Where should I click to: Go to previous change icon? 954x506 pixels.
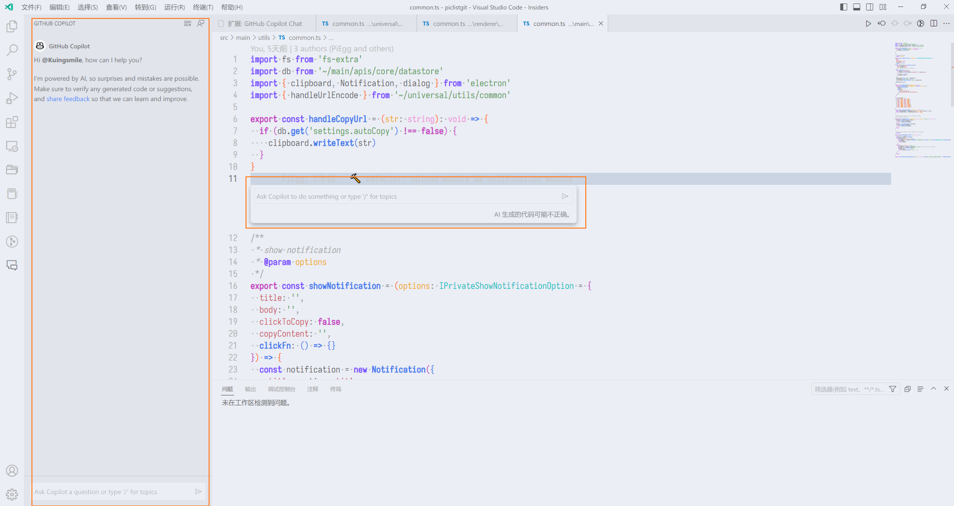(882, 23)
